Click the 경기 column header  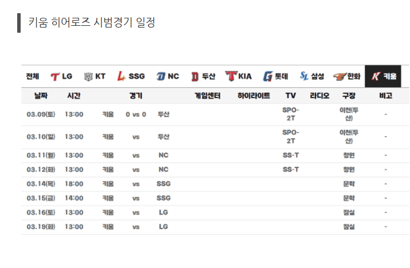click(136, 96)
